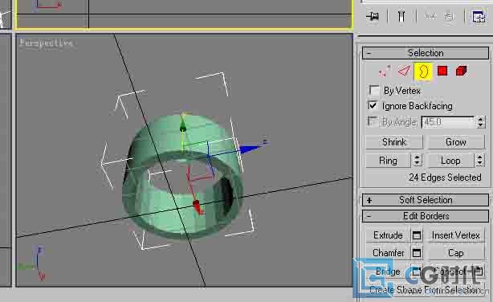Click the Grow button
The width and height of the screenshot is (493, 302).
[456, 142]
